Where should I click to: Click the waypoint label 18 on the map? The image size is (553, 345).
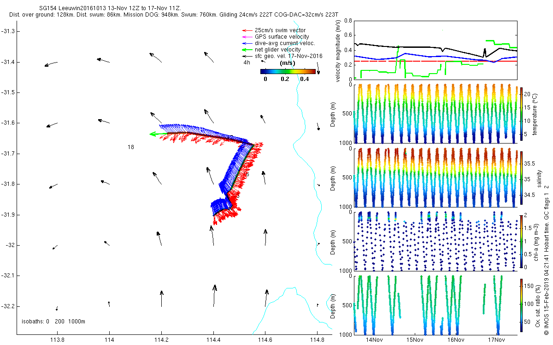click(x=131, y=147)
